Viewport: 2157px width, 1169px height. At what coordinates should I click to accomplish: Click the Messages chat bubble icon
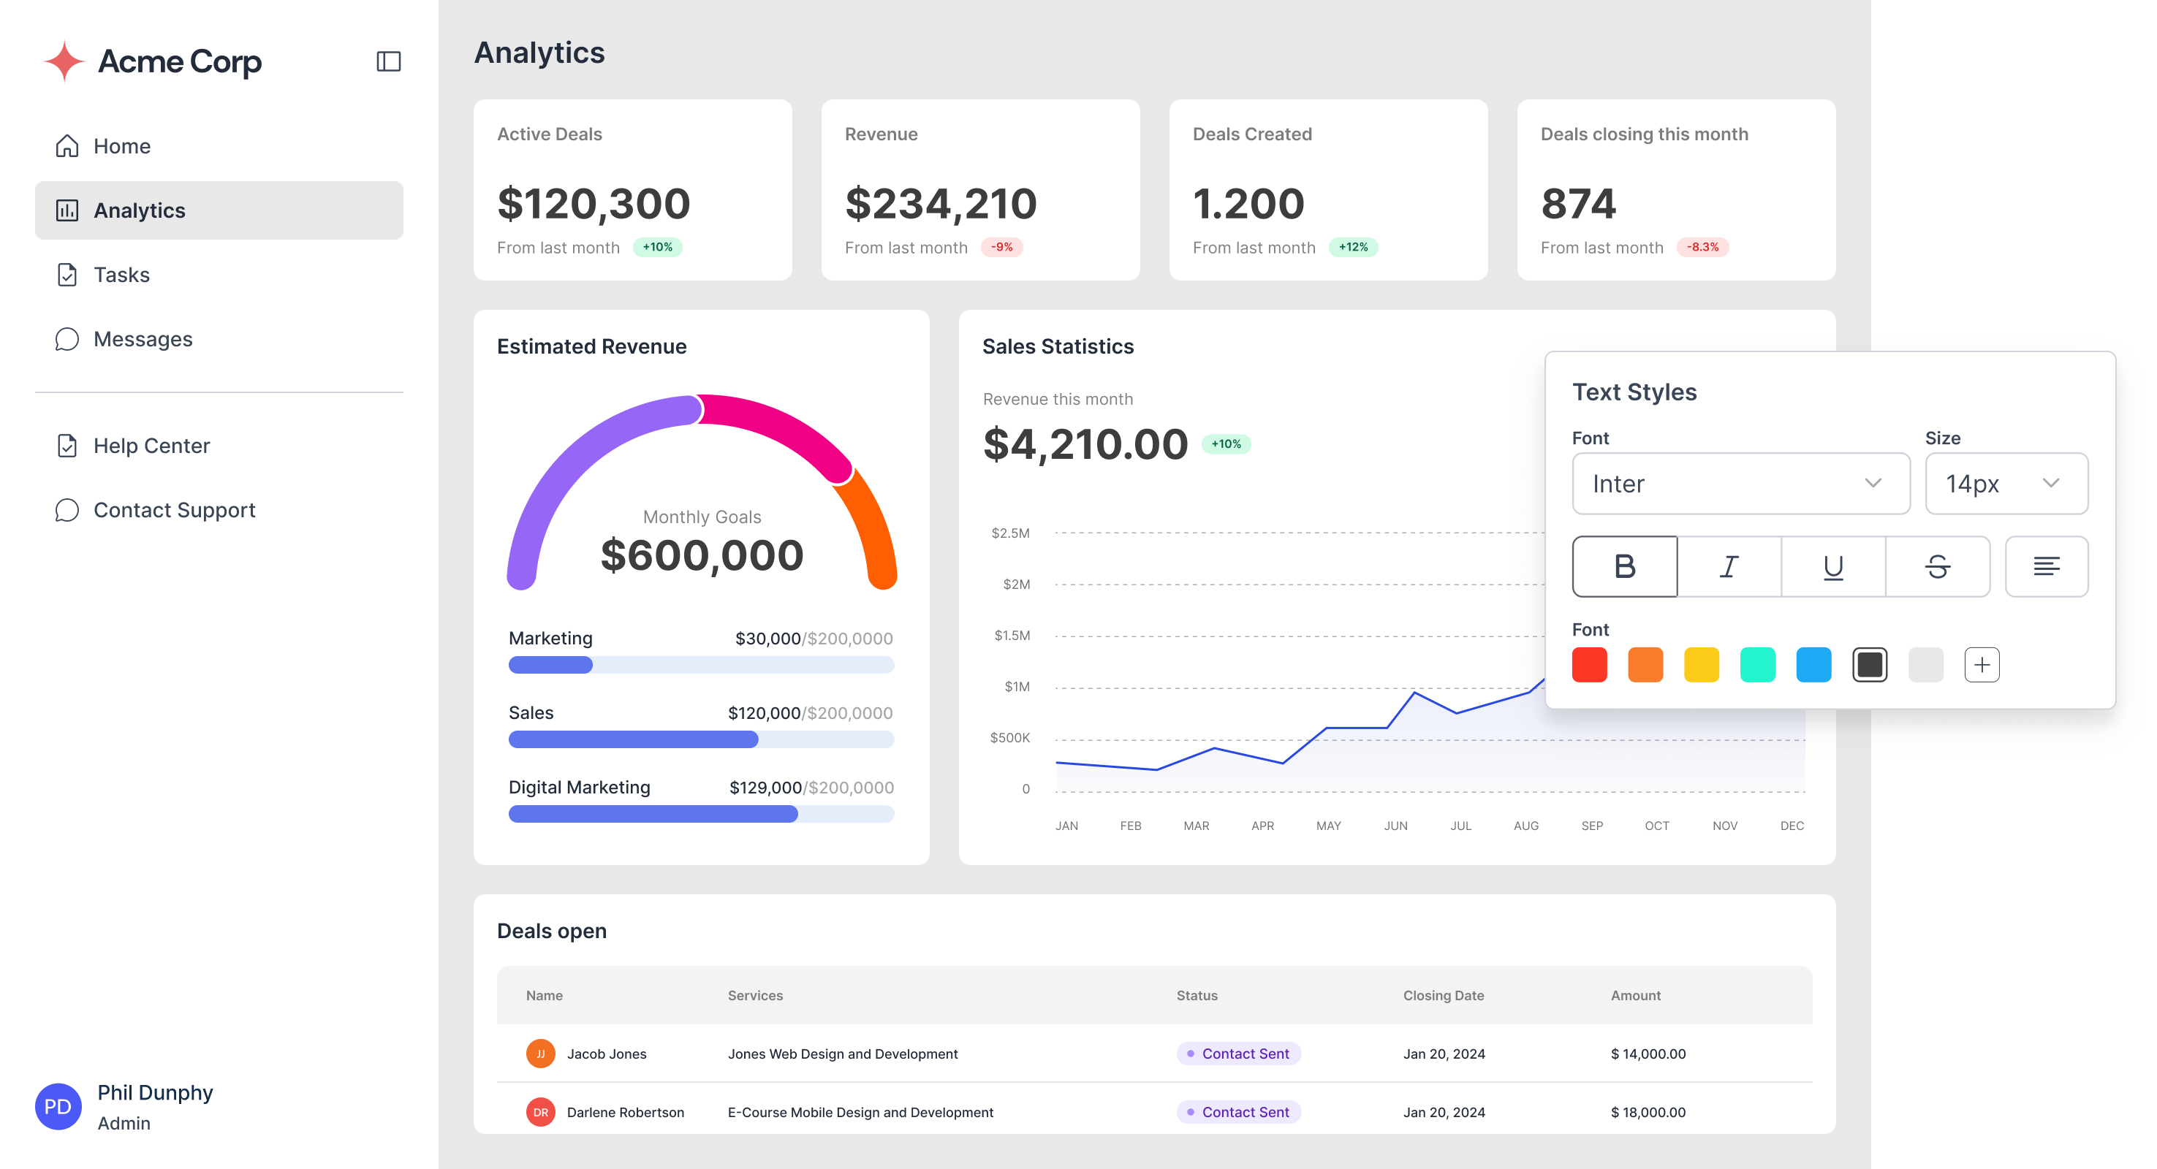67,339
